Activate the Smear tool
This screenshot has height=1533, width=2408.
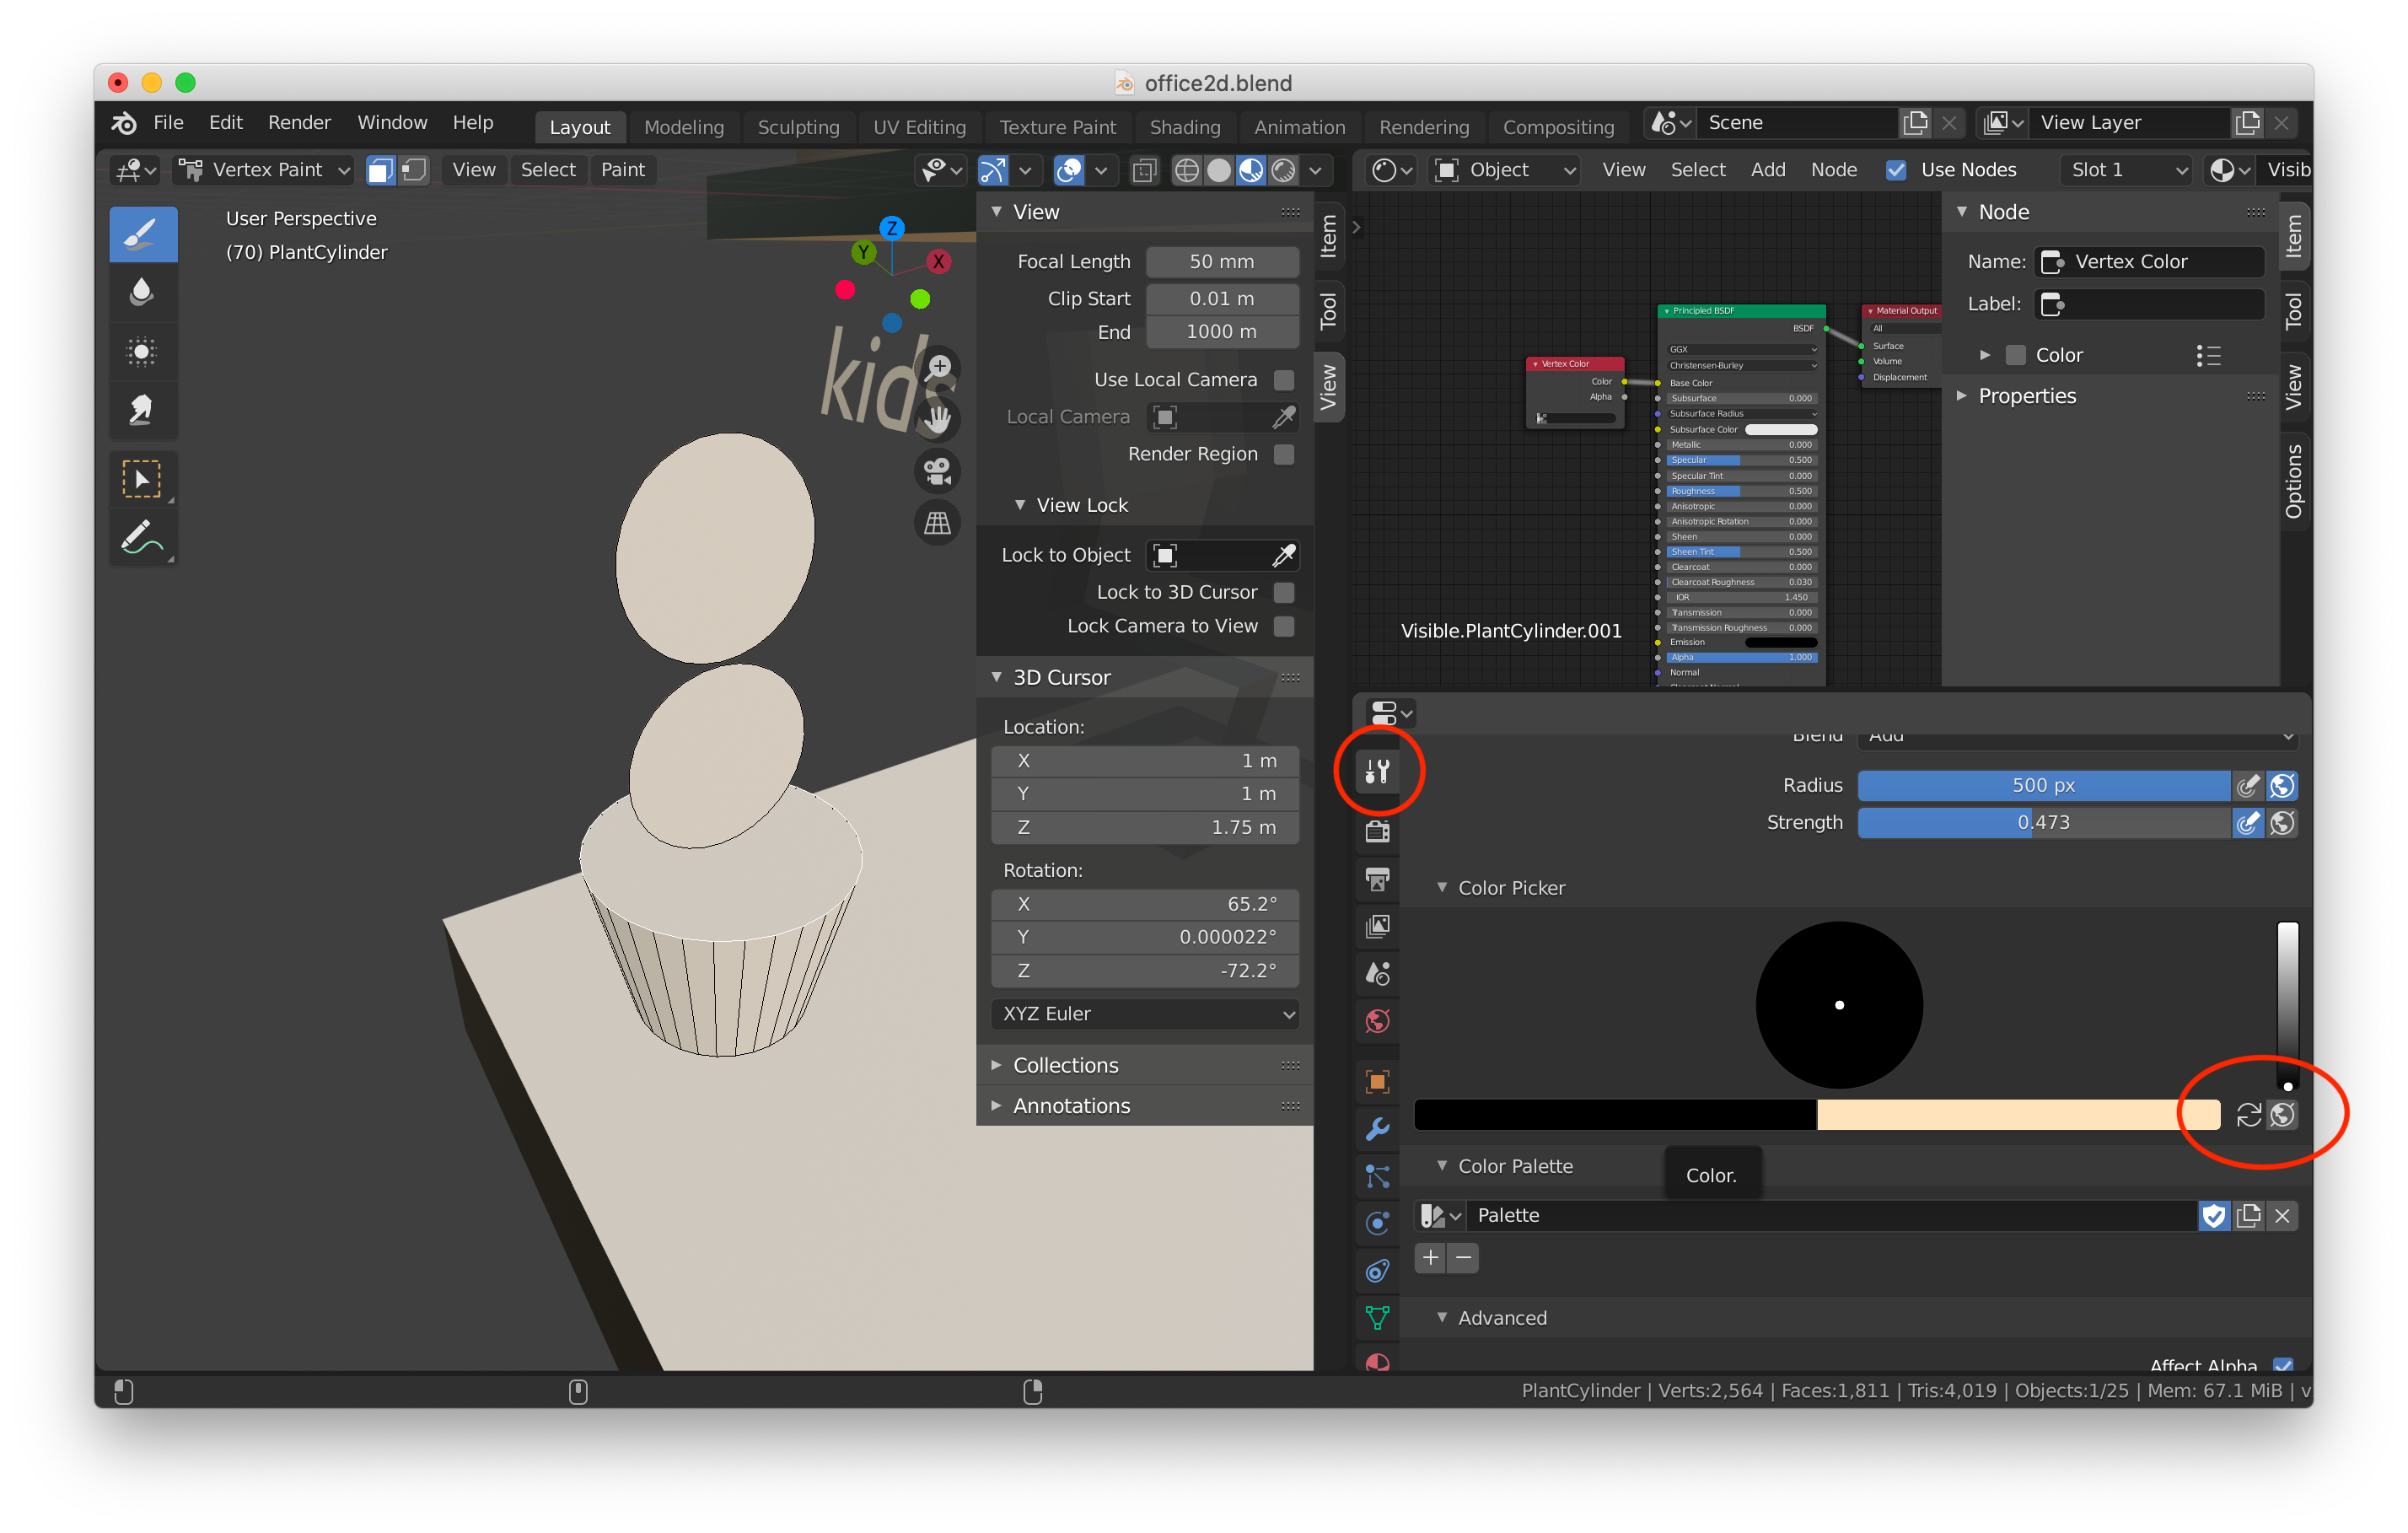pos(143,410)
